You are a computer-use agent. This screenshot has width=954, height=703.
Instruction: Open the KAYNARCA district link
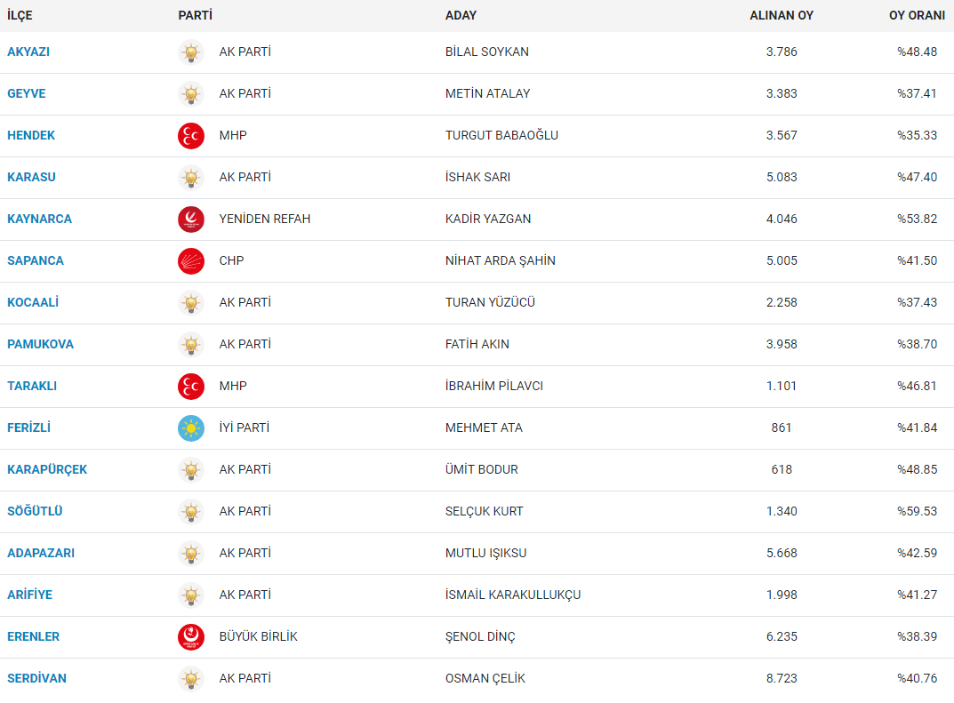[x=39, y=219]
